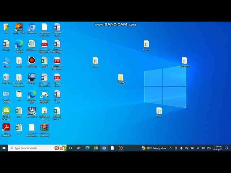Select the Pak-Urdu-I setup icon
The height and width of the screenshot is (173, 231).
click(32, 112)
